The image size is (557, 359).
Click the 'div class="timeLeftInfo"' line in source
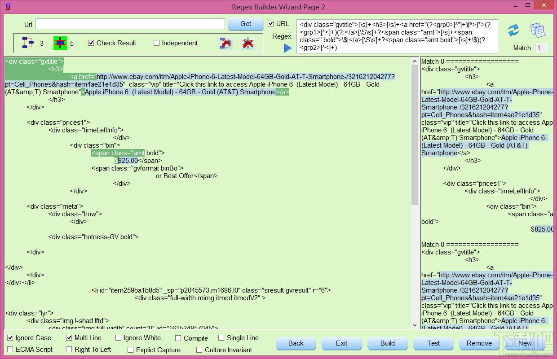pos(86,130)
